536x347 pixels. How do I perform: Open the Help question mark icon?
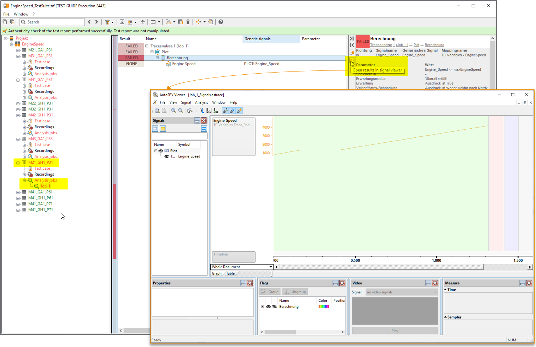221,22
